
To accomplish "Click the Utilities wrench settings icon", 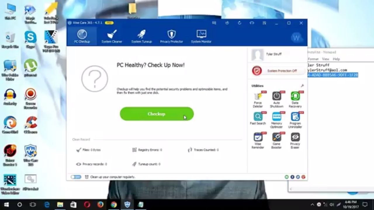I will coord(302,86).
